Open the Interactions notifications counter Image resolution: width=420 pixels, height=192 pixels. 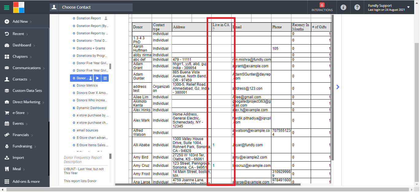[x=322, y=7]
